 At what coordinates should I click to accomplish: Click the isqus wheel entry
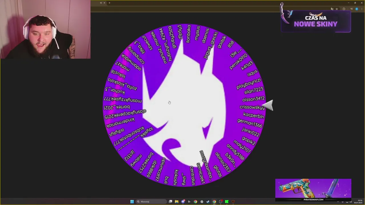click(252, 73)
